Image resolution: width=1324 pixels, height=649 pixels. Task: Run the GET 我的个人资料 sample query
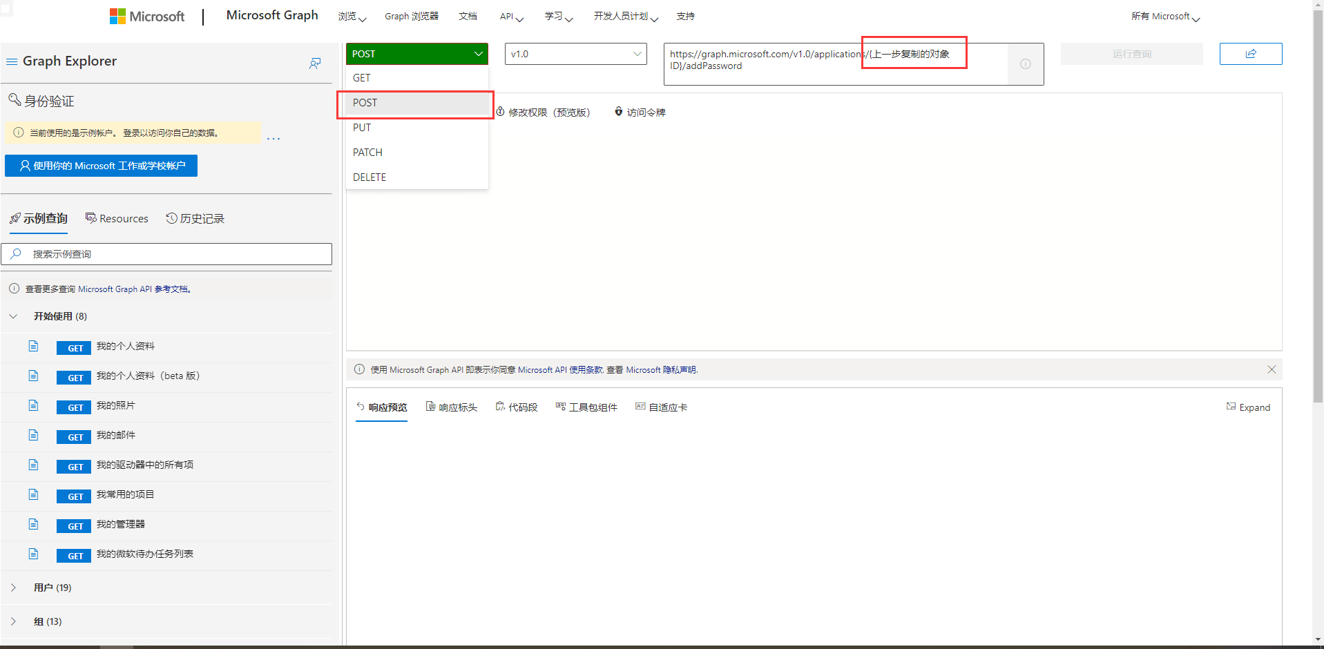pos(166,347)
